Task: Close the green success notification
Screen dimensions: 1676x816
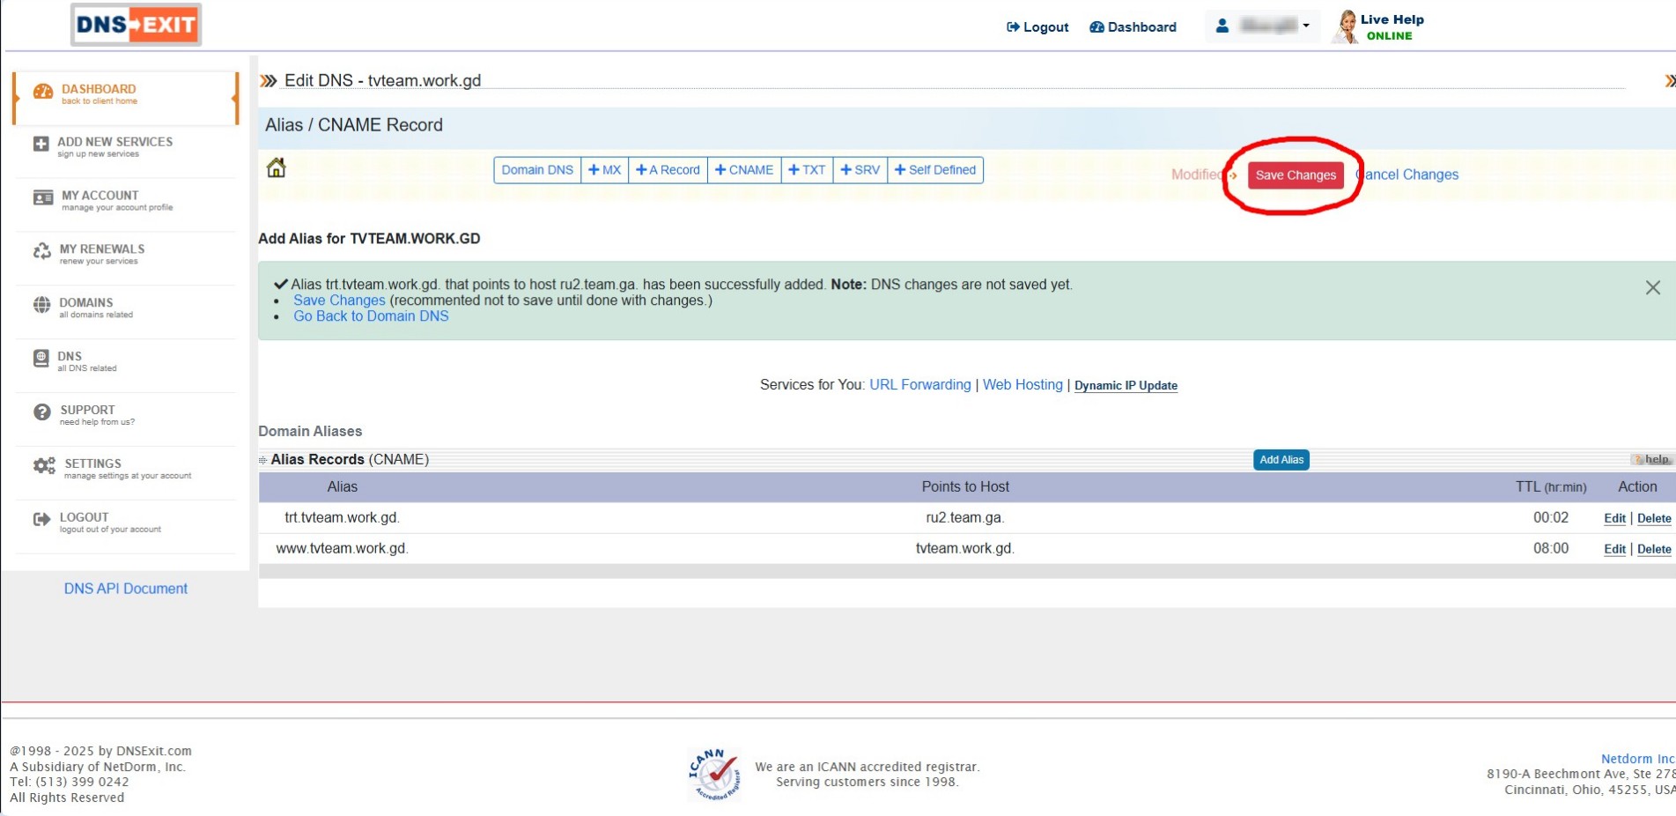Action: [x=1652, y=287]
